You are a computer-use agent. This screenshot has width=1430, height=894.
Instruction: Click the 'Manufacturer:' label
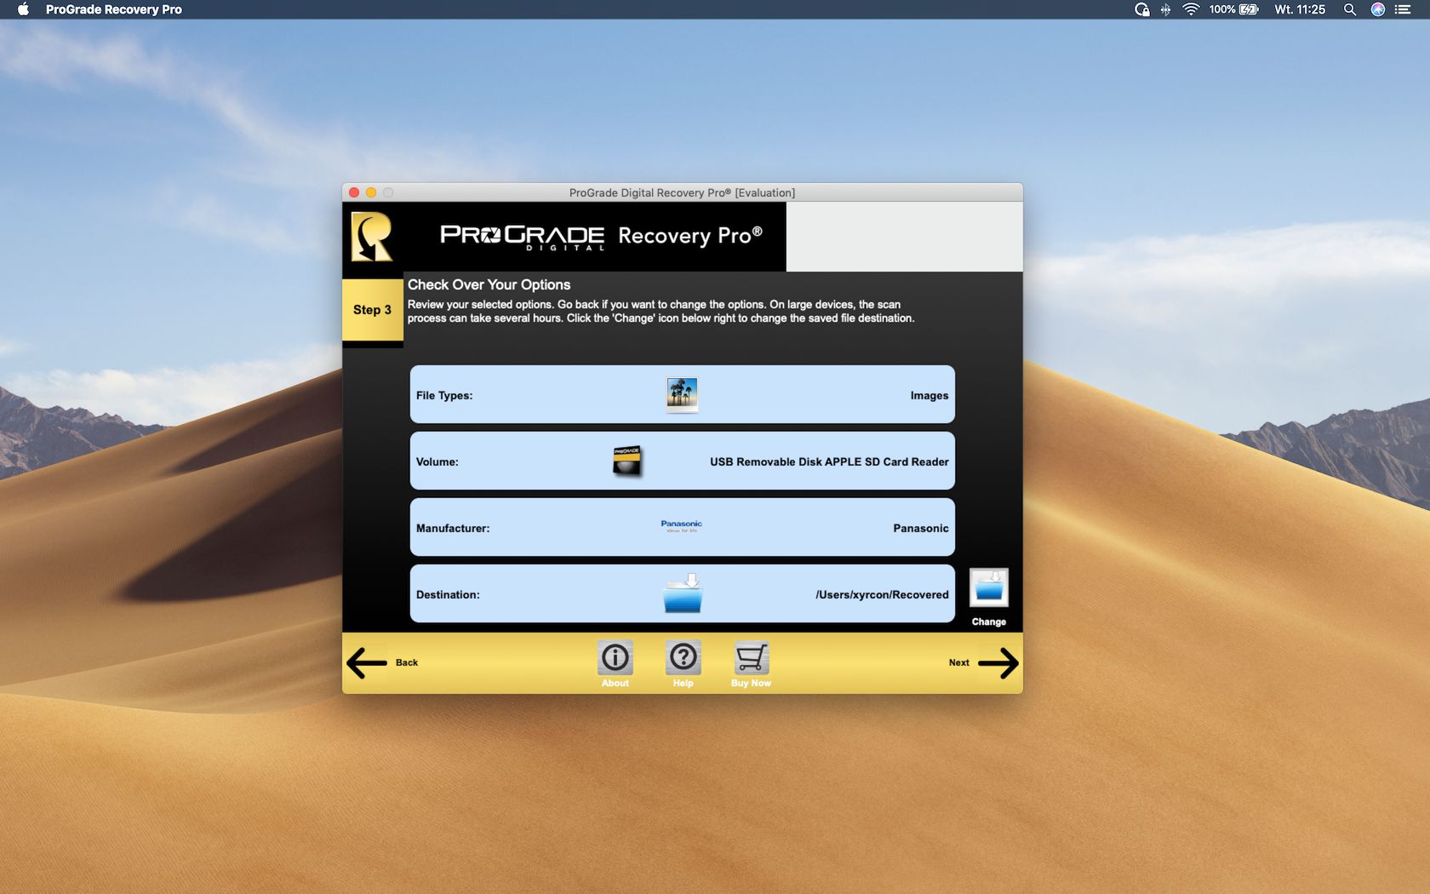(x=453, y=528)
